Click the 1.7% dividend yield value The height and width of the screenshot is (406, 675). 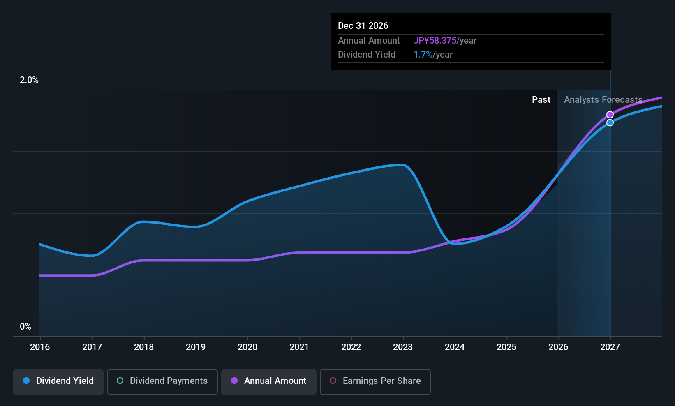(x=423, y=54)
